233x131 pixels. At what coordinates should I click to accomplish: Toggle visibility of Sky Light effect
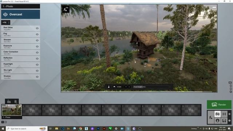[37, 71]
